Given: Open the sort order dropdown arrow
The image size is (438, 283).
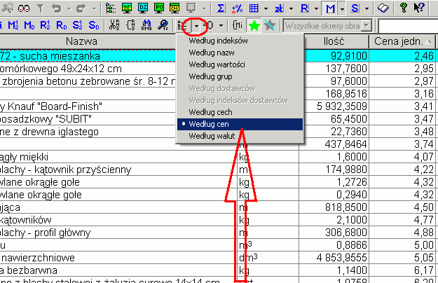Looking at the screenshot, I should point(197,26).
